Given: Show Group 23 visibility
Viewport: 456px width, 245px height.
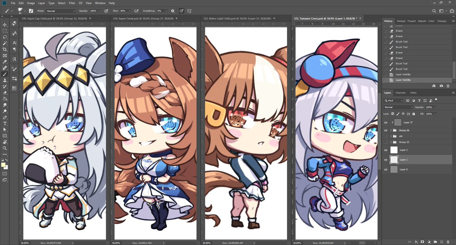Looking at the screenshot, I should coord(386,142).
